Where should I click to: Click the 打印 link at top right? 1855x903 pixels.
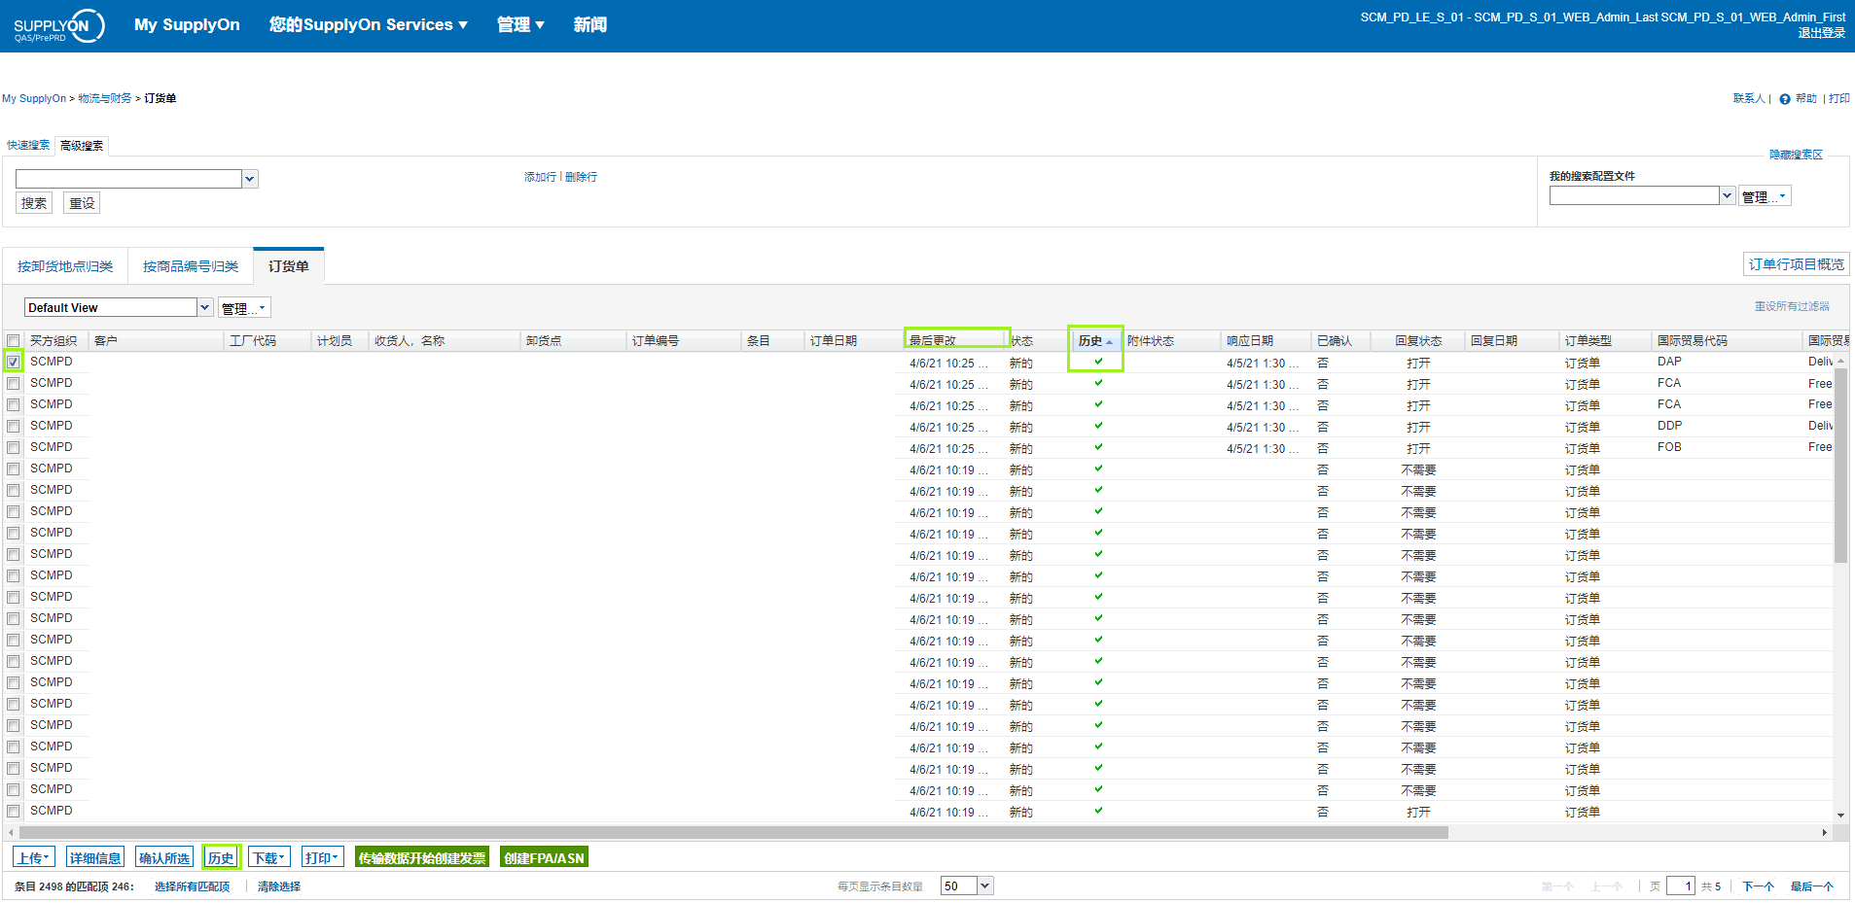click(x=1838, y=98)
